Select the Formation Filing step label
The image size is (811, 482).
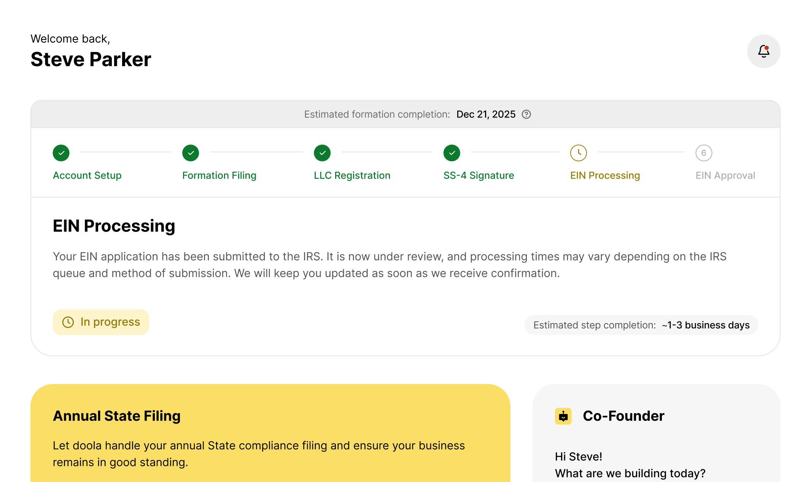[219, 175]
